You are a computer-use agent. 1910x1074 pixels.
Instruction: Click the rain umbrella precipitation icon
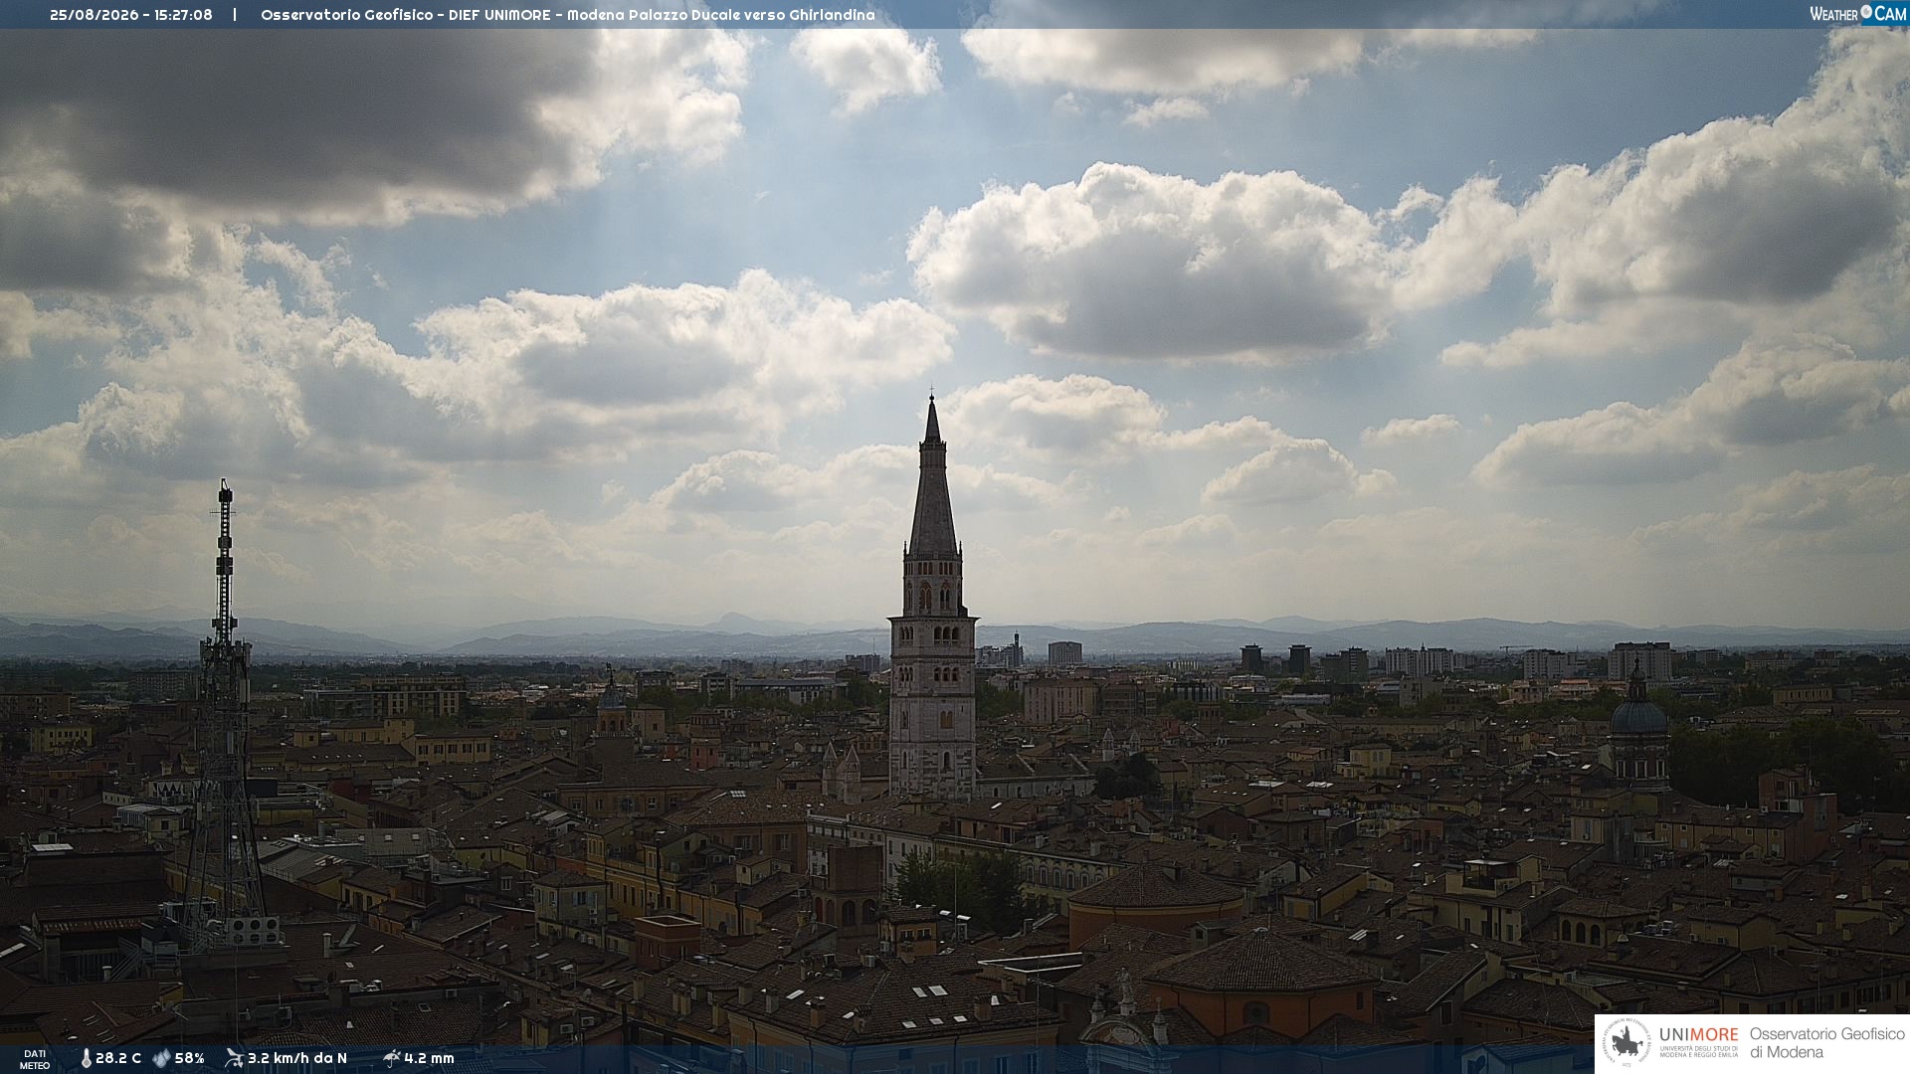pyautogui.click(x=391, y=1058)
